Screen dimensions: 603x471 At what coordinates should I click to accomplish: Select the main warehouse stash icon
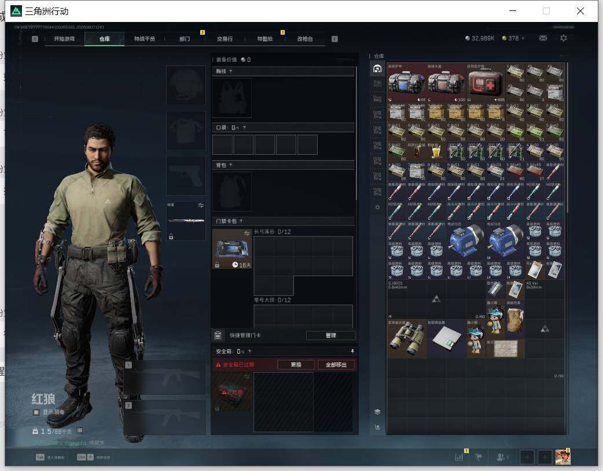coord(377,69)
